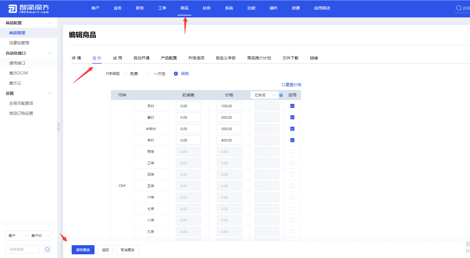The height and width of the screenshot is (258, 470).
Task: Switch to the 自定义字段 tab
Action: click(226, 58)
